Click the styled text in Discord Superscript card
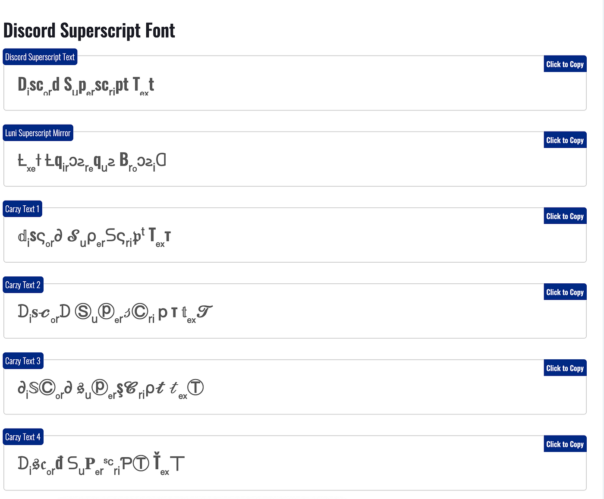The width and height of the screenshot is (604, 499). coord(86,85)
